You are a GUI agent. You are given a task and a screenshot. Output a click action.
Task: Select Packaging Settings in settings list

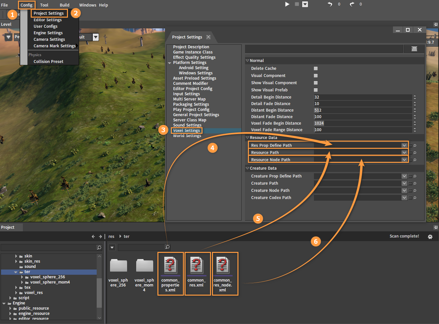tap(191, 104)
